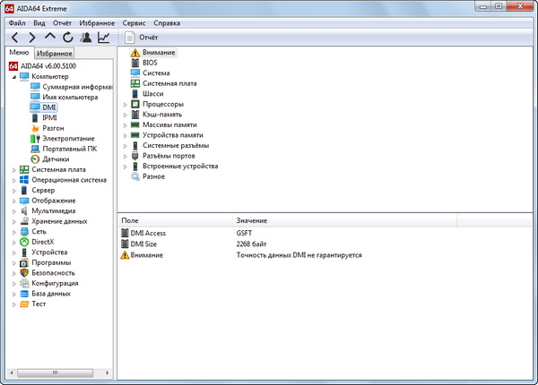Click the Back navigation arrow
The image size is (538, 385).
14,38
